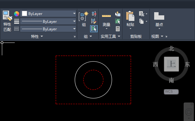The image size is (195, 121).
Task: Click the 上 face on the ViewCube
Action: click(171, 64)
